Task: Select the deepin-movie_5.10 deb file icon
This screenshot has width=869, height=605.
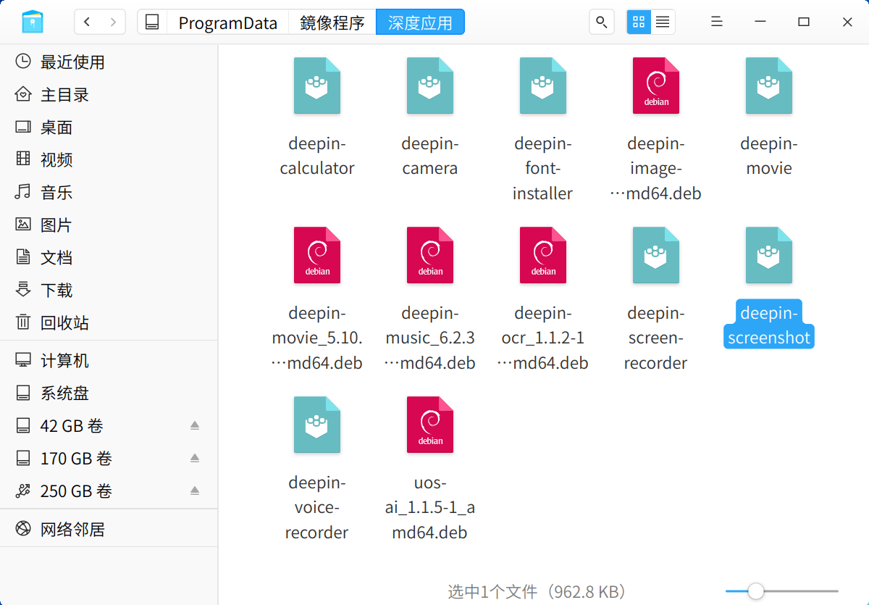Action: [x=317, y=255]
